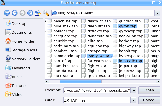162x106 pixels.
Task: Click the Cancel button
Action: tap(149, 100)
